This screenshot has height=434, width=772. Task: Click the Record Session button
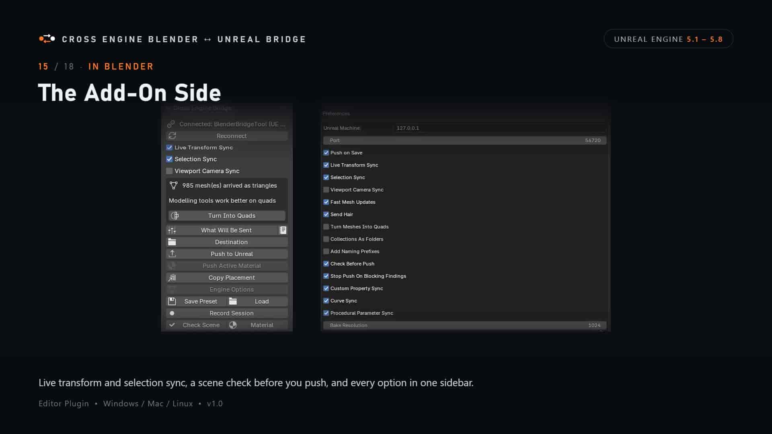[227, 313]
